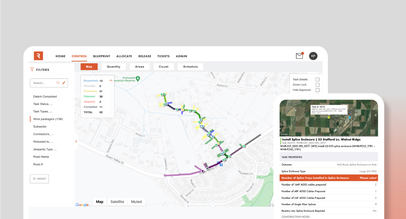
Task: Expand the Date/s Completed filter
Action: tap(45, 96)
